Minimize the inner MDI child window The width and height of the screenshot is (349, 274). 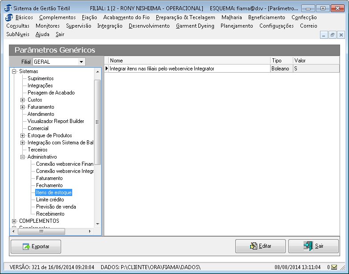(324, 35)
